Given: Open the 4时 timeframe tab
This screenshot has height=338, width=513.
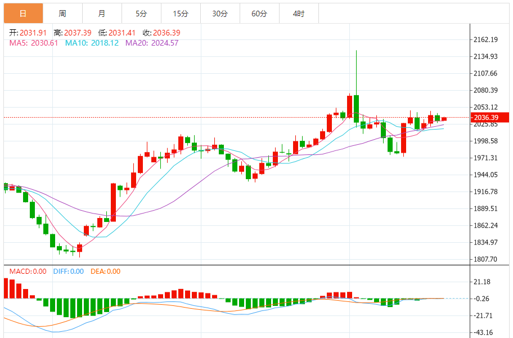Looking at the screenshot, I should (299, 14).
